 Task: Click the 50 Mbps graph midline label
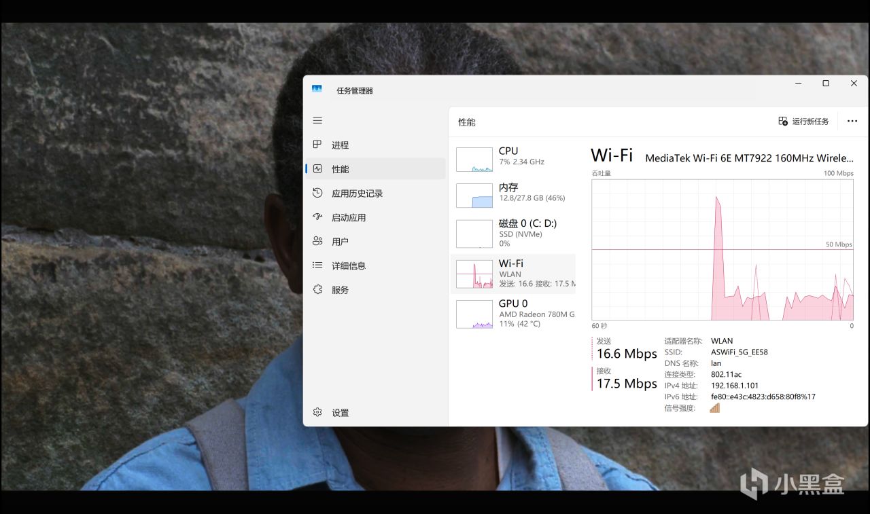pos(839,244)
